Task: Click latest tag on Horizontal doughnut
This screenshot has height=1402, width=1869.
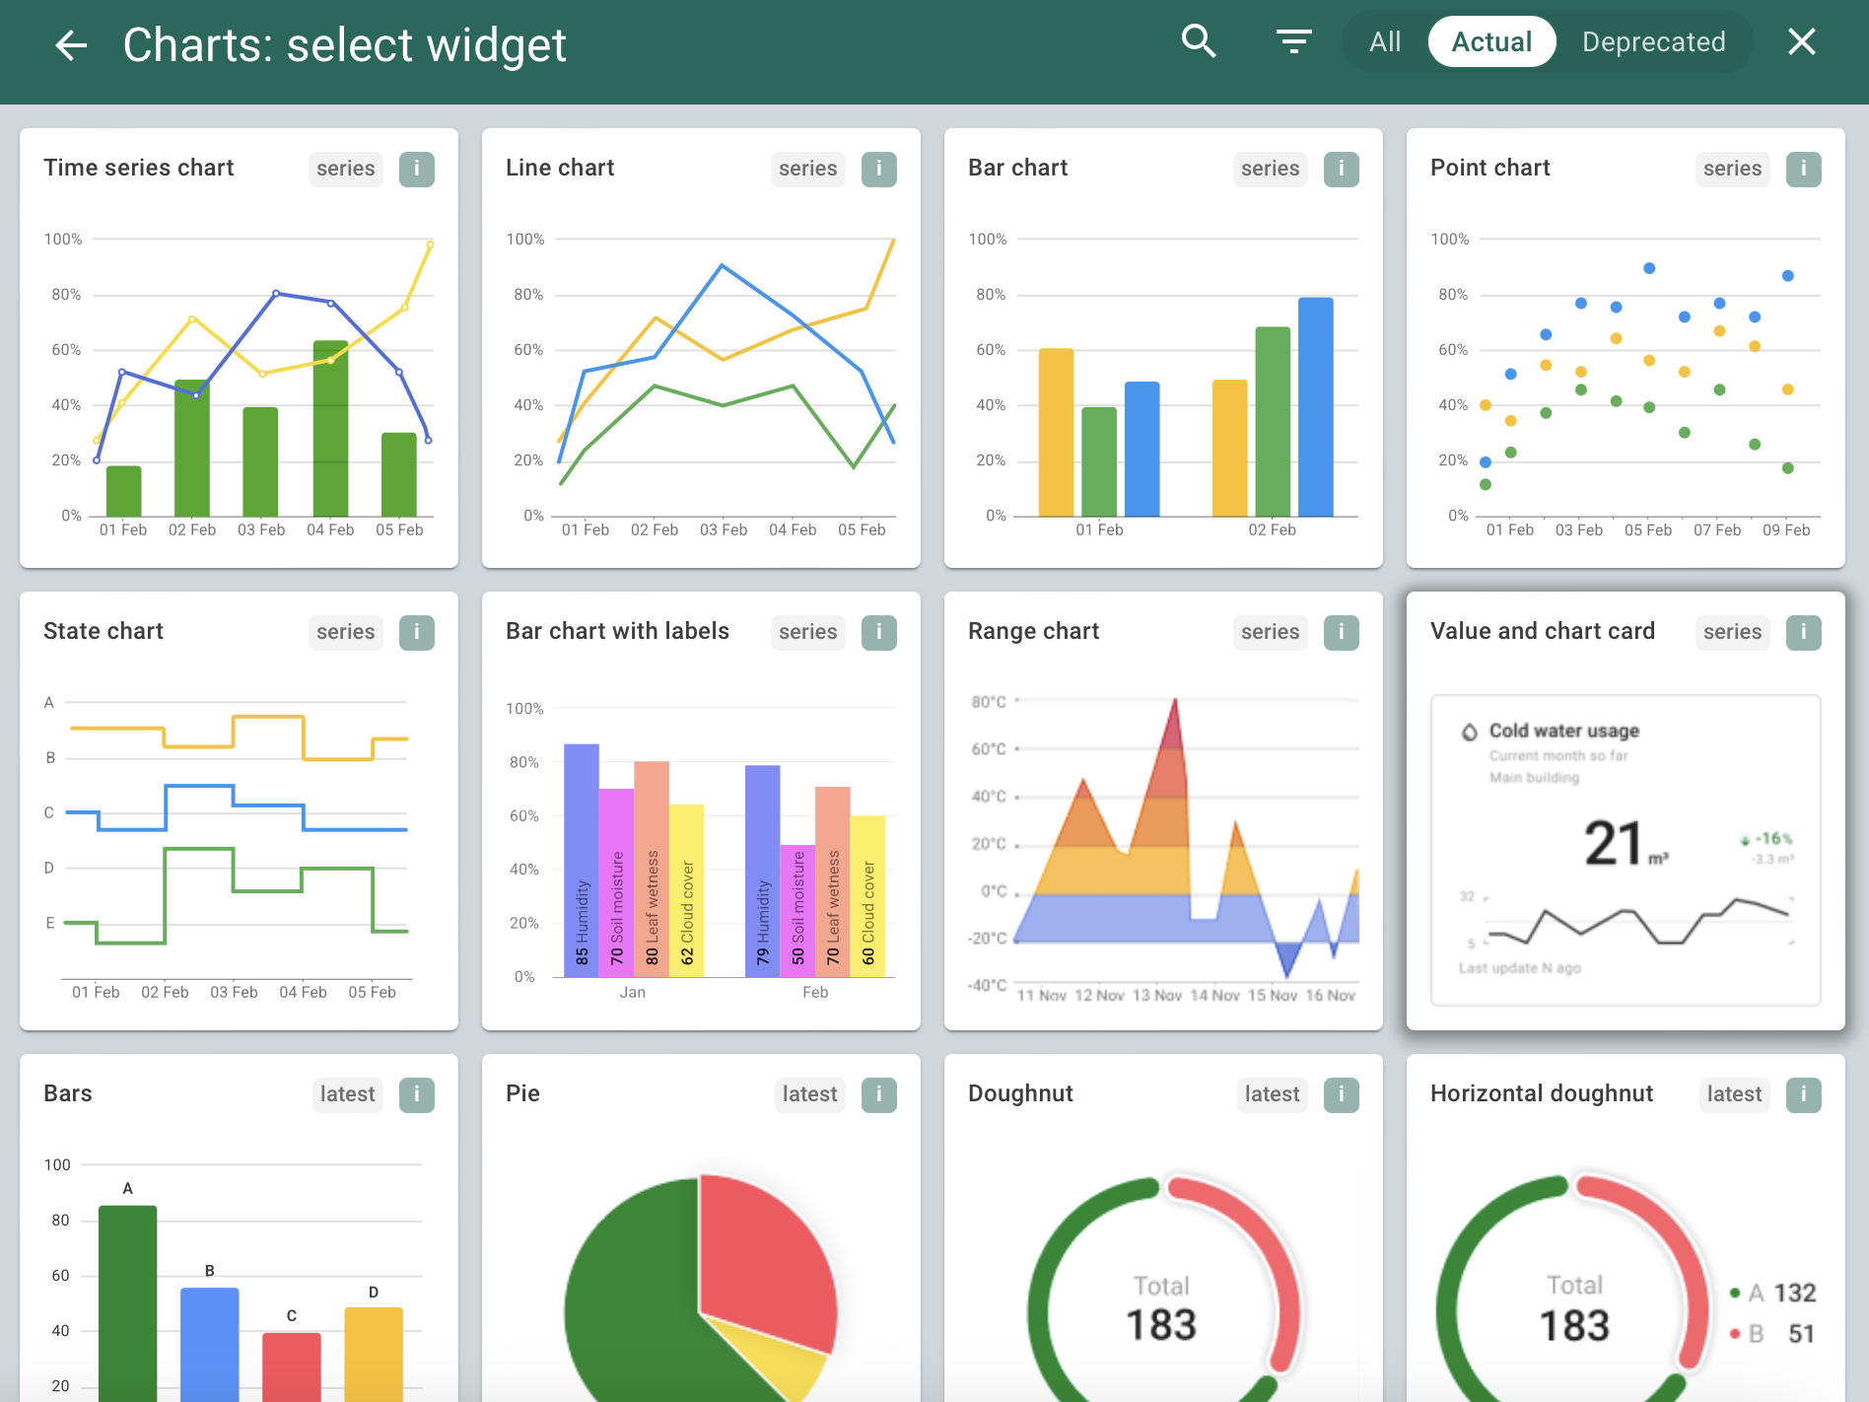Action: click(1735, 1094)
